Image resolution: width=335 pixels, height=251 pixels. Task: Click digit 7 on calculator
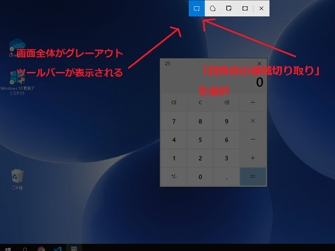pyautogui.click(x=174, y=121)
